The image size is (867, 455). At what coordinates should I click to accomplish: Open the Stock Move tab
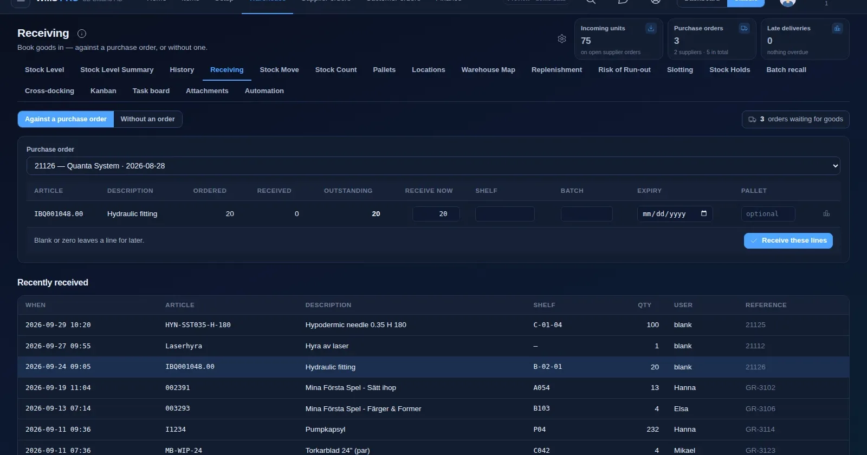click(x=279, y=70)
